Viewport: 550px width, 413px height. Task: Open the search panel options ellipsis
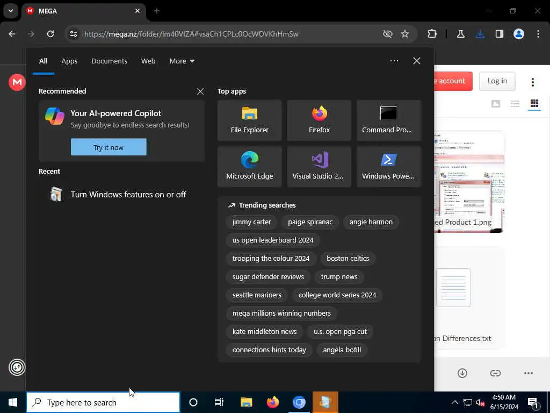coord(394,61)
